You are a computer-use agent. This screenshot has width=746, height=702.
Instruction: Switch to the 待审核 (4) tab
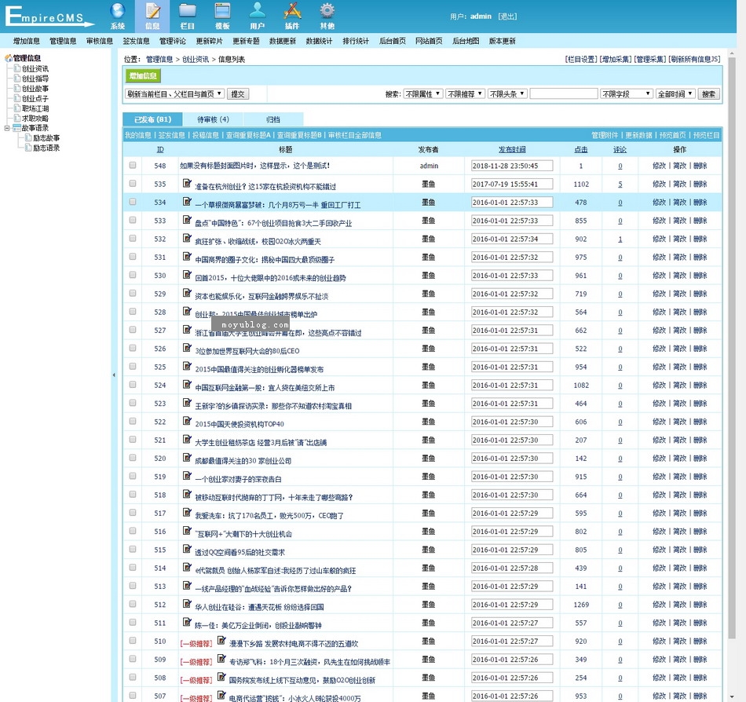point(213,119)
